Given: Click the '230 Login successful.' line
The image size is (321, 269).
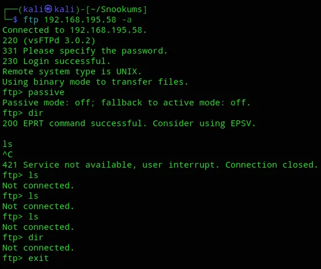Looking at the screenshot, I should [56, 61].
